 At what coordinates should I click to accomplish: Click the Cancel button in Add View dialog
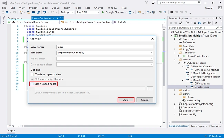[x=145, y=100]
